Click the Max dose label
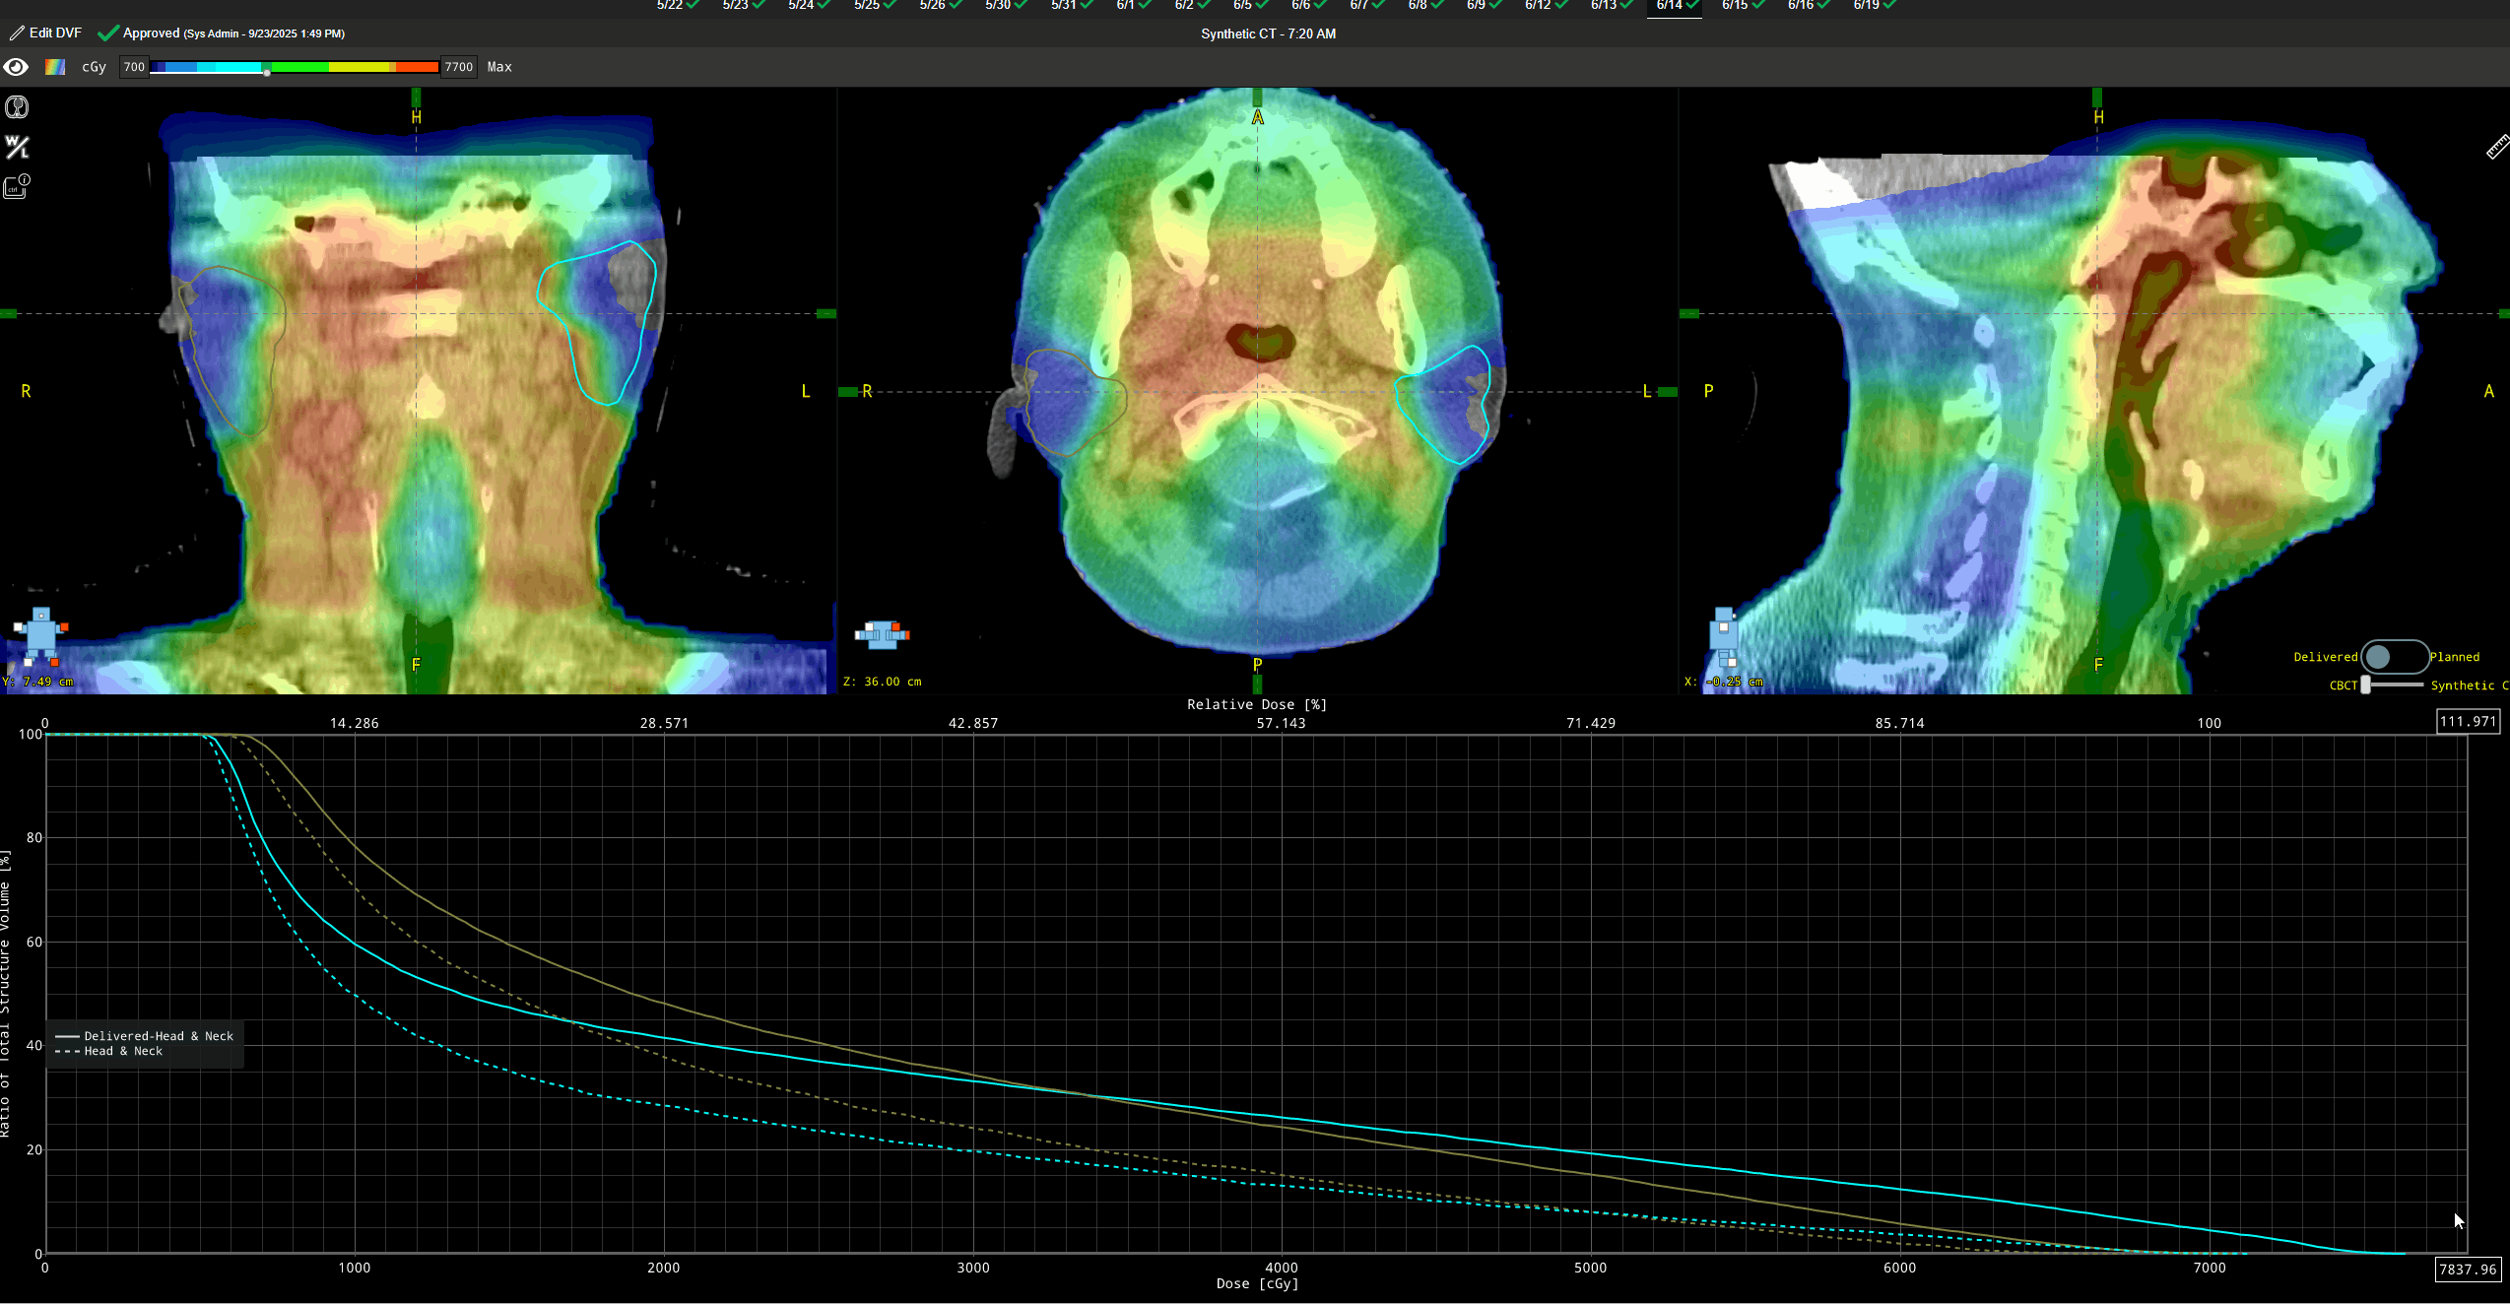The height and width of the screenshot is (1304, 2510). coord(499,67)
